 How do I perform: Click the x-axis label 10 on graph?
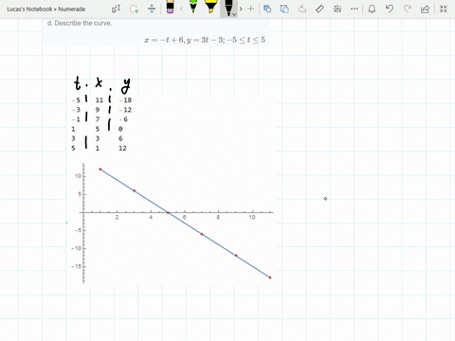pos(252,217)
